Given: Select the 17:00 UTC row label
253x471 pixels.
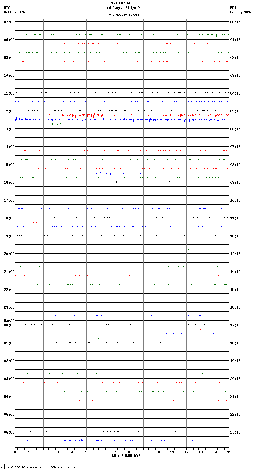Looking at the screenshot, I should coord(9,200).
